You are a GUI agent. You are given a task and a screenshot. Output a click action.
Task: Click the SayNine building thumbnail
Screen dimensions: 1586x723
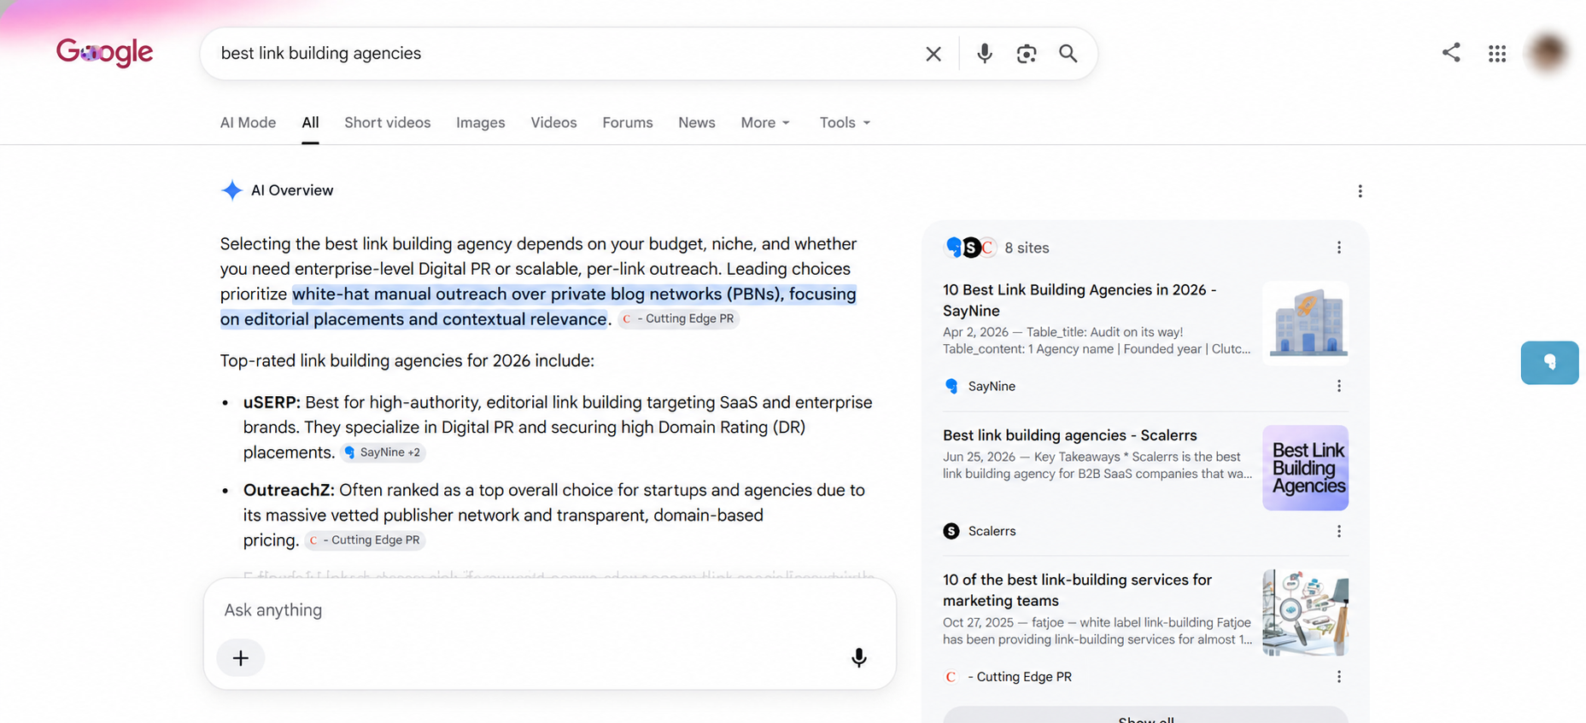(x=1306, y=324)
